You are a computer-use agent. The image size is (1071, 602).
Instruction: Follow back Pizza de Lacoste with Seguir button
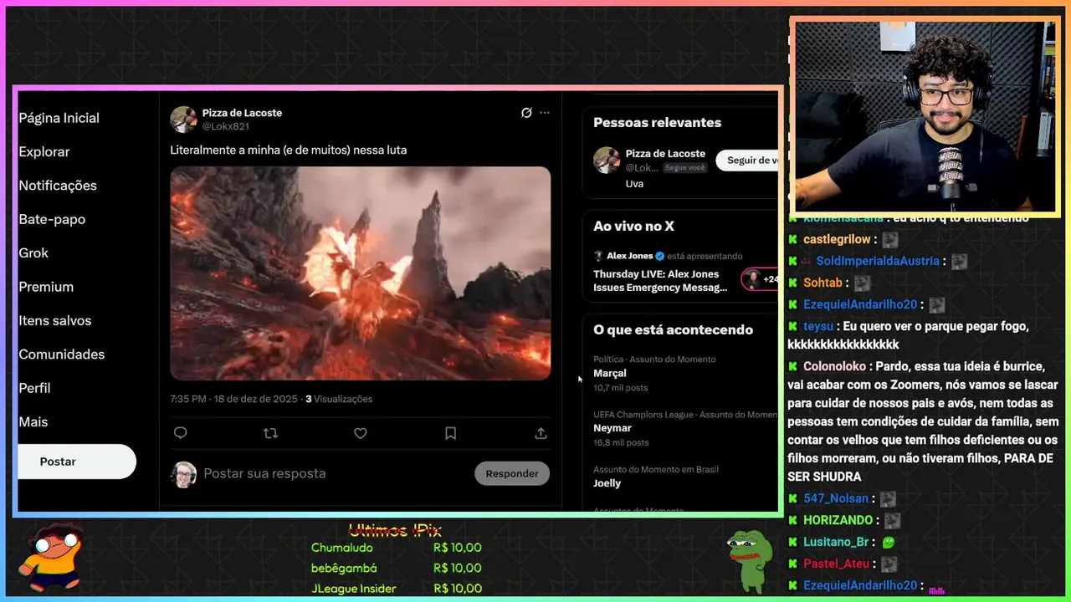[749, 160]
